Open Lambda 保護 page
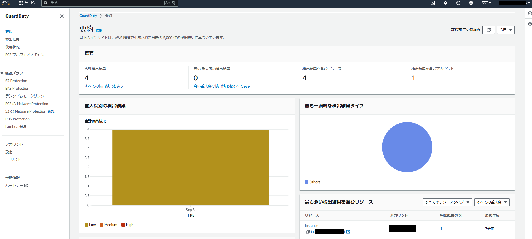This screenshot has height=239, width=532. click(16, 126)
